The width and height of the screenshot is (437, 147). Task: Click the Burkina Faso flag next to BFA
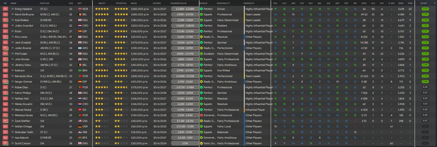coord(80,138)
